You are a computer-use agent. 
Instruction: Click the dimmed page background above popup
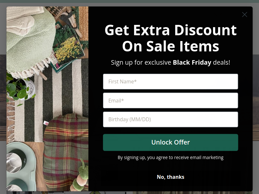point(129,5)
